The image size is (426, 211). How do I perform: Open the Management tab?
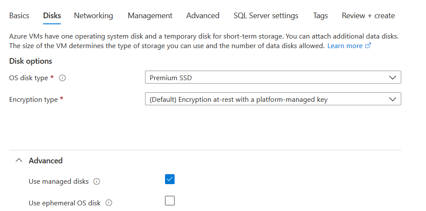[150, 16]
